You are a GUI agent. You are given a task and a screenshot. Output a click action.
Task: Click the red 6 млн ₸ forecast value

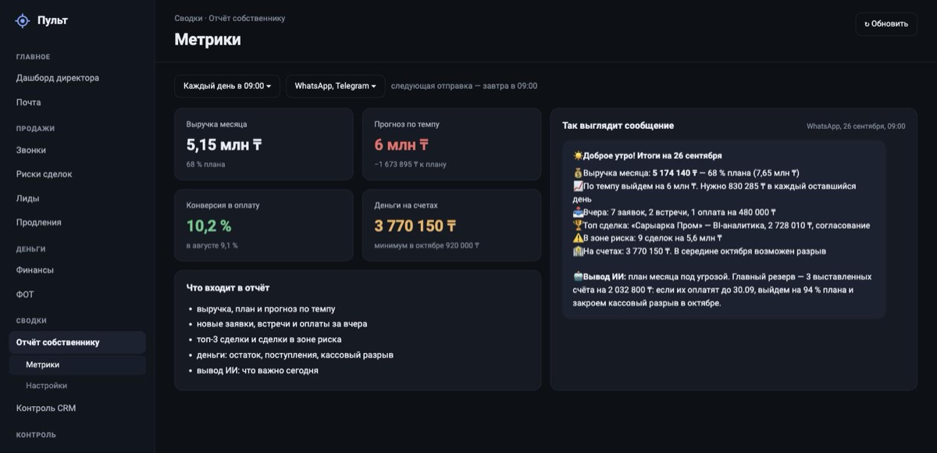coord(402,144)
